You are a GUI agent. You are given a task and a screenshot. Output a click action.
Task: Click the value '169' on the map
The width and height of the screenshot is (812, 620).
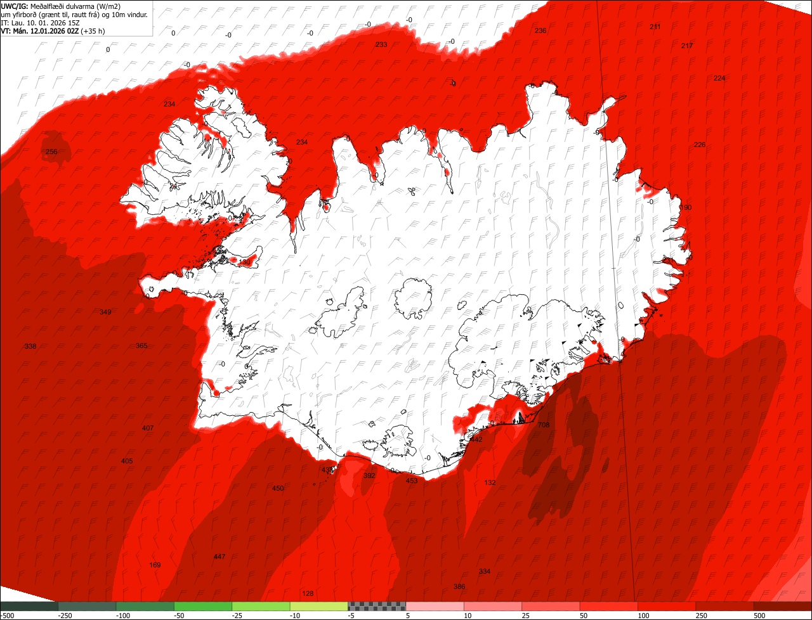(x=155, y=565)
